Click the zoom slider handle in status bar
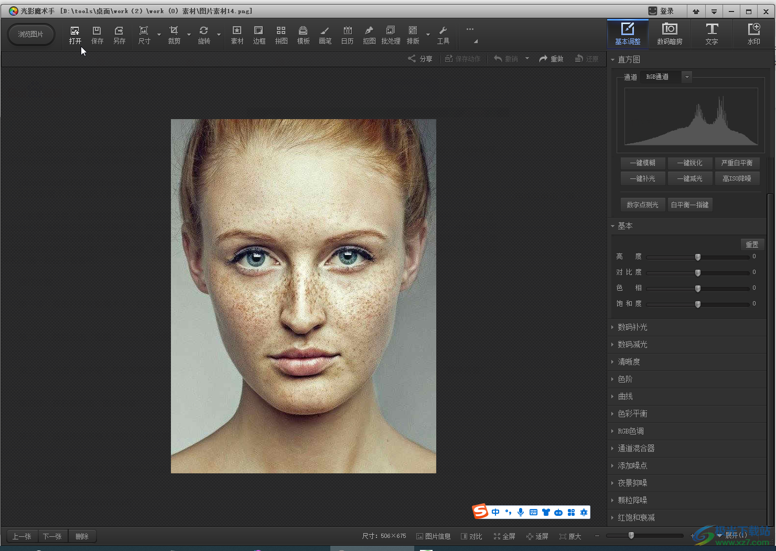This screenshot has height=551, width=776. (x=631, y=535)
